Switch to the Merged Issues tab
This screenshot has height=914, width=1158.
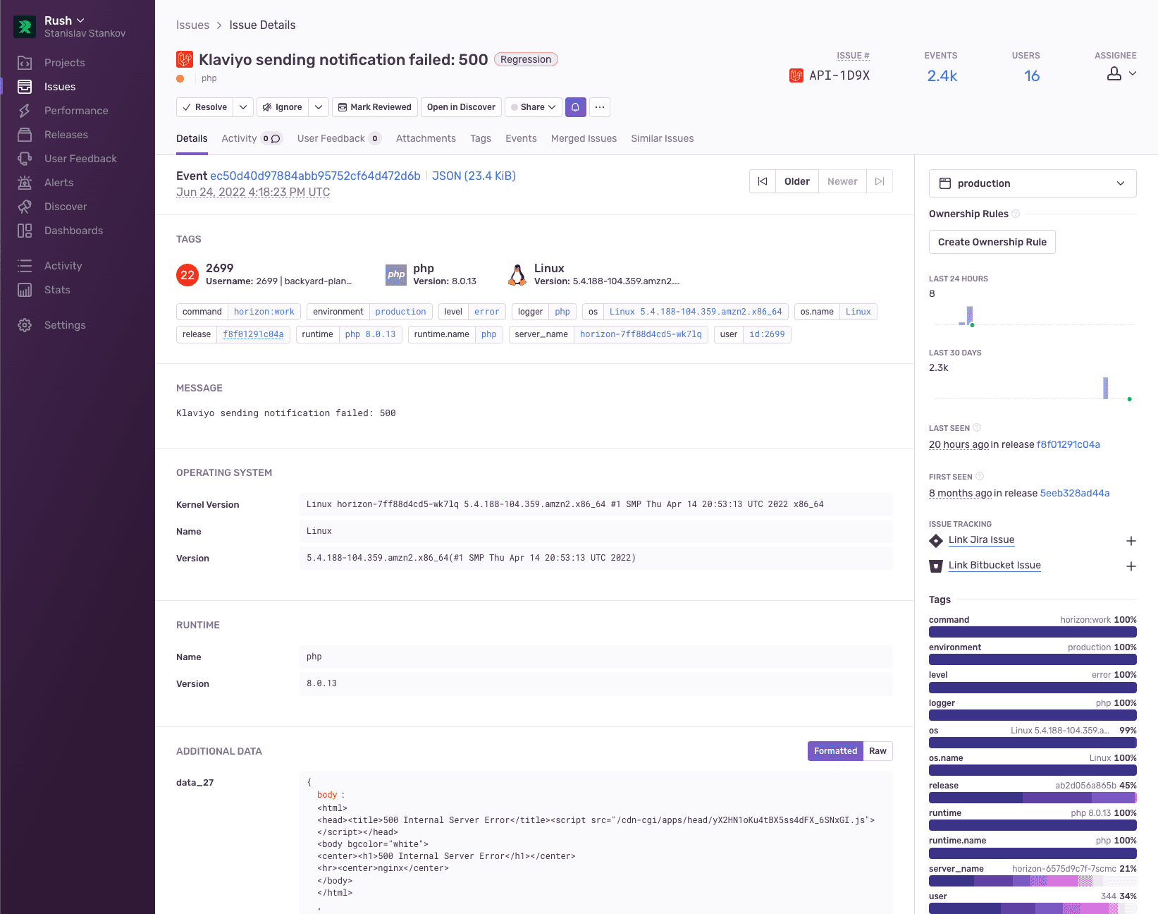(x=584, y=138)
